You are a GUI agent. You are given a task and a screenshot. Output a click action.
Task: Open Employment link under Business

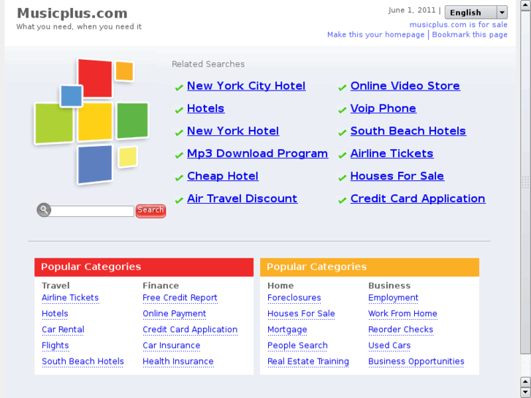[393, 298]
